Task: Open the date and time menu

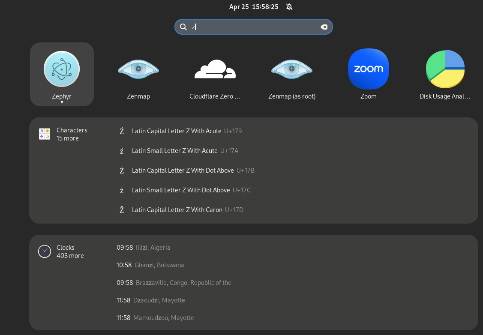Action: coord(254,7)
